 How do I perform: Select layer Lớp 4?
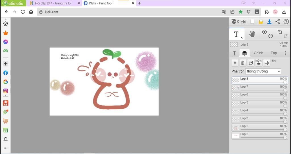260,112
